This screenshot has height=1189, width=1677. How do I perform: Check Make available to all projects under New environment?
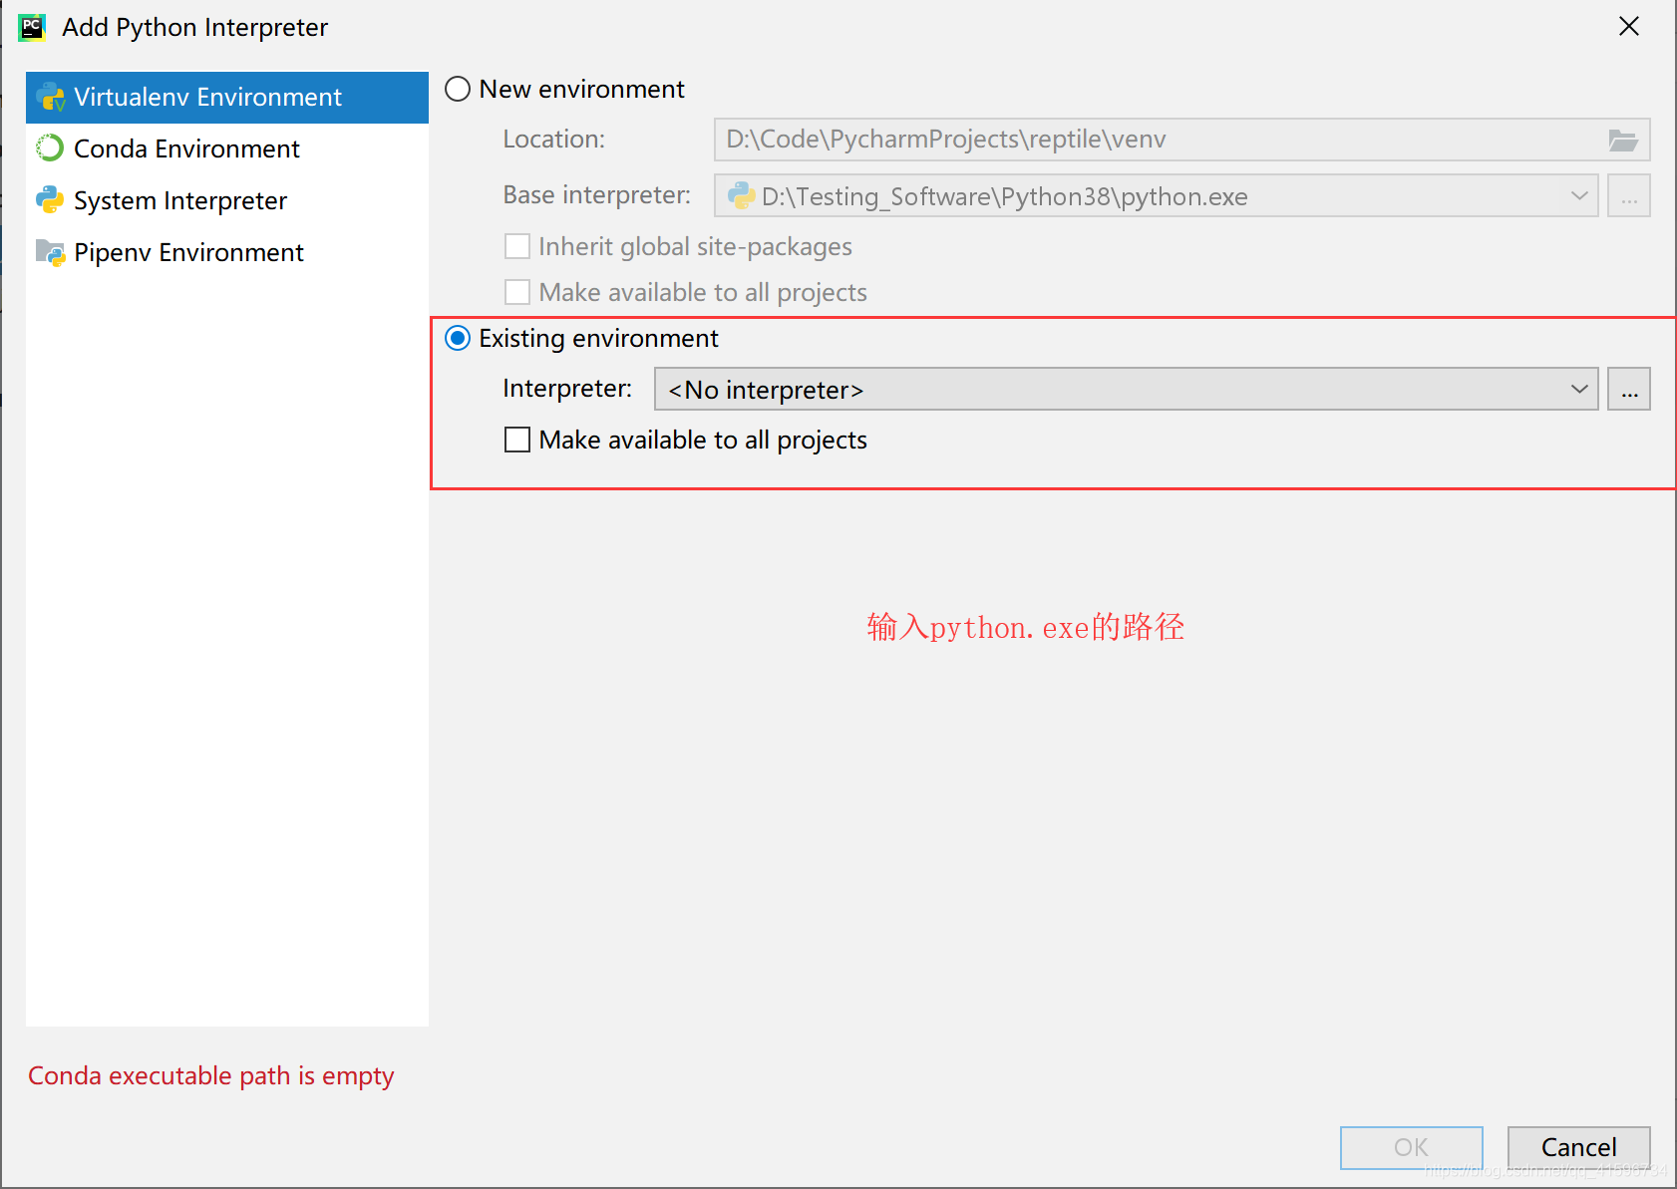tap(516, 291)
